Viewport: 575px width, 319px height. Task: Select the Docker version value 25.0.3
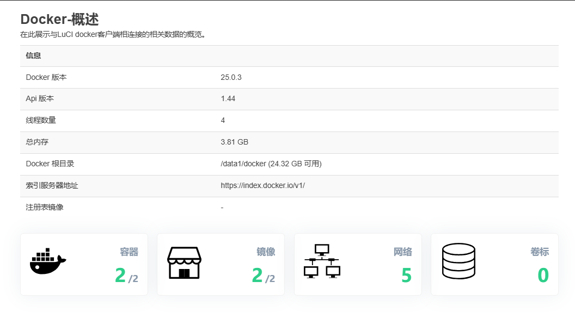(231, 77)
